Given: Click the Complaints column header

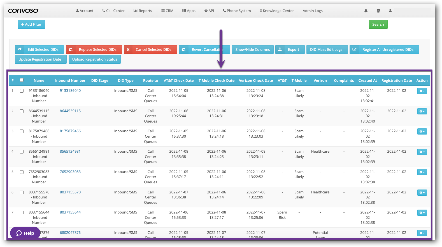Looking at the screenshot, I should 344,80.
